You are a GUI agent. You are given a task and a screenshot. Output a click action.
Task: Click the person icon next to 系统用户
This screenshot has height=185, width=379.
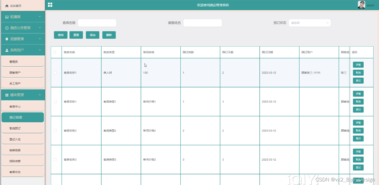pos(7,50)
